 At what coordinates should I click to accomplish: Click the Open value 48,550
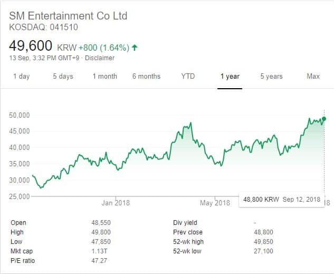point(101,223)
